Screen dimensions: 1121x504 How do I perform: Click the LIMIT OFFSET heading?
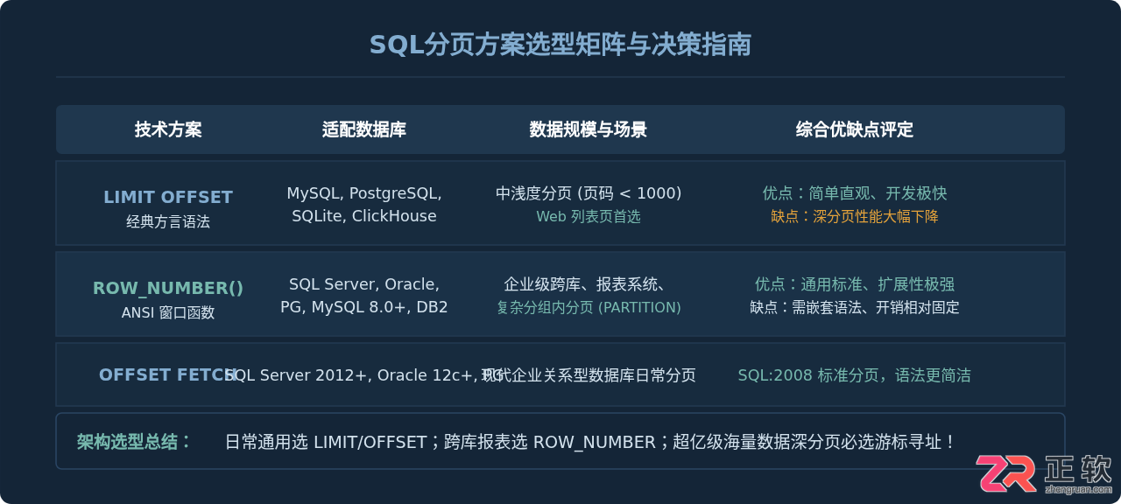pos(168,197)
